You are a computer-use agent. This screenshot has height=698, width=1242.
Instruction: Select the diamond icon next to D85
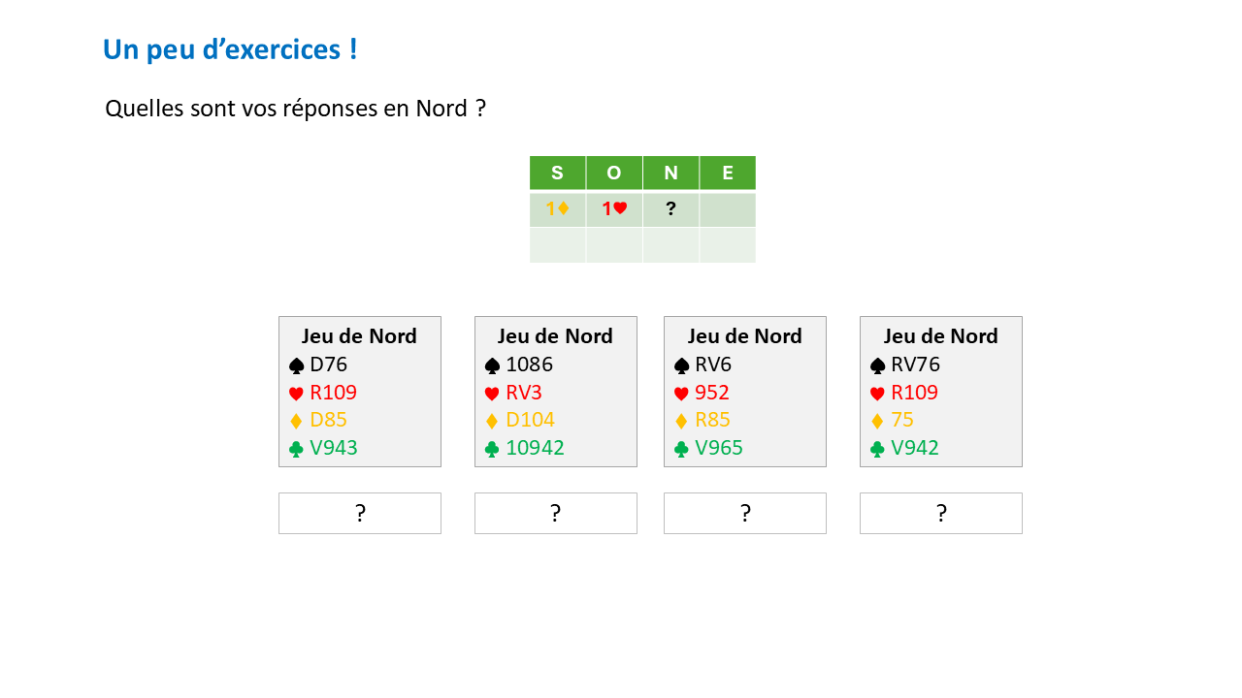point(297,421)
